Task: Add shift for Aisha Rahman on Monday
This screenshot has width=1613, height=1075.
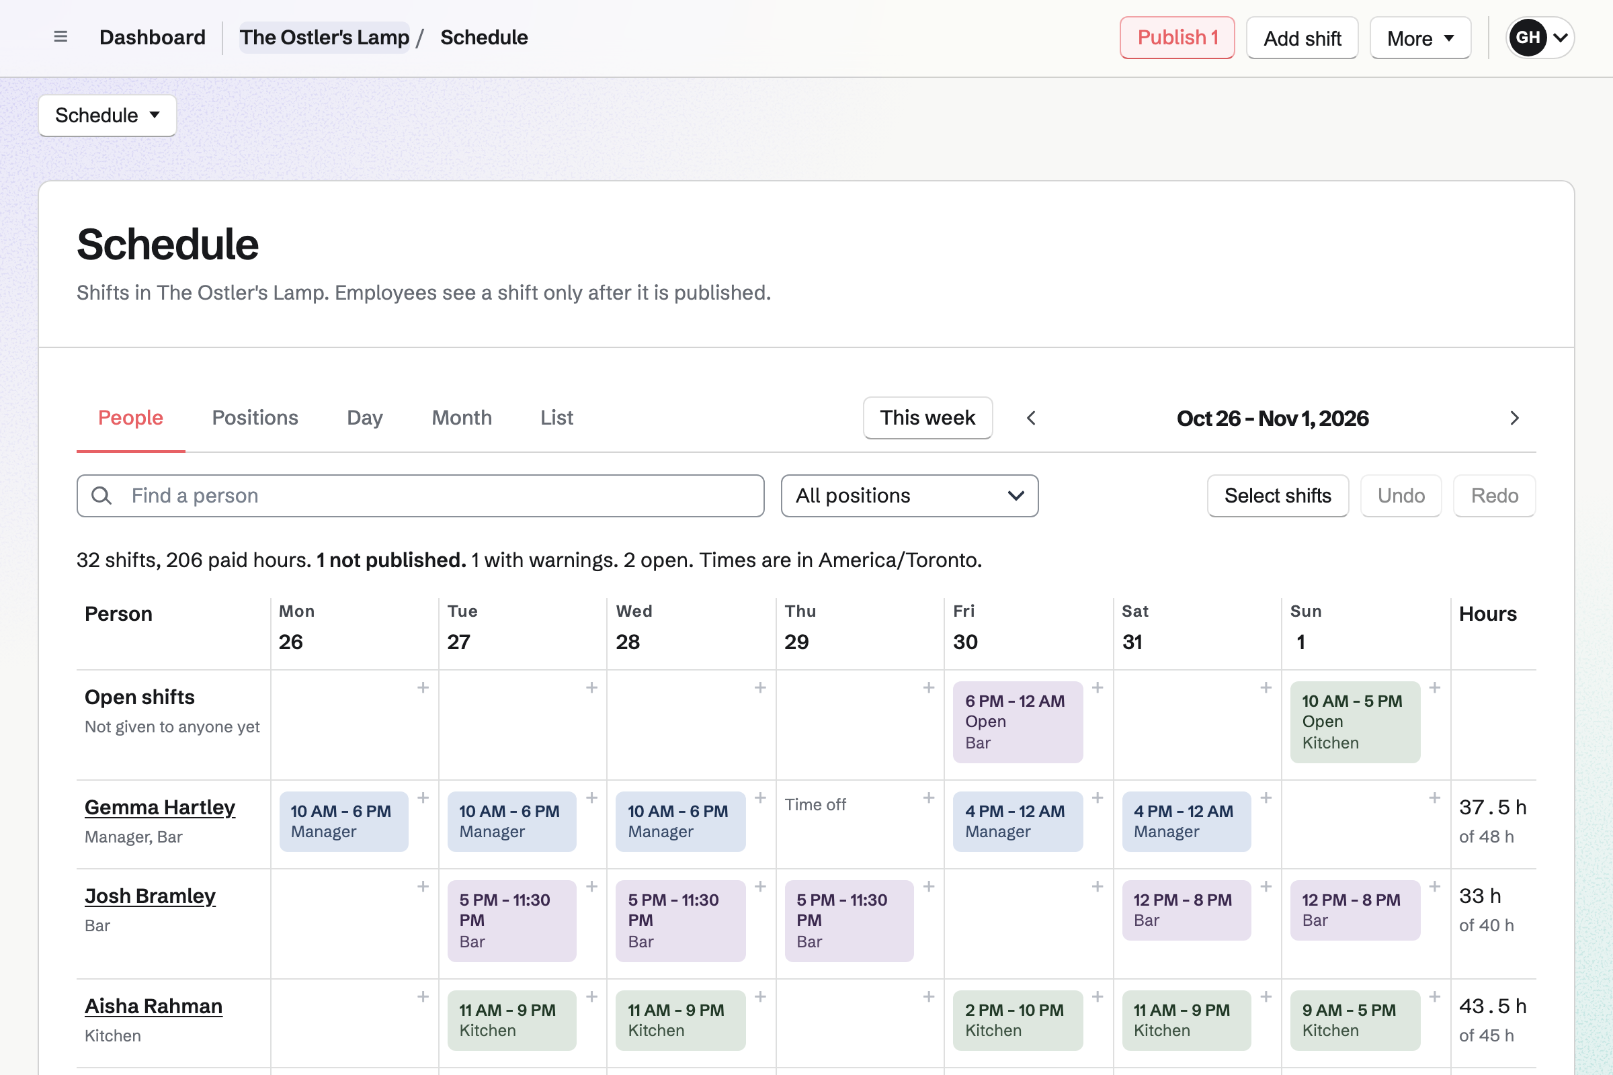Action: (x=423, y=997)
